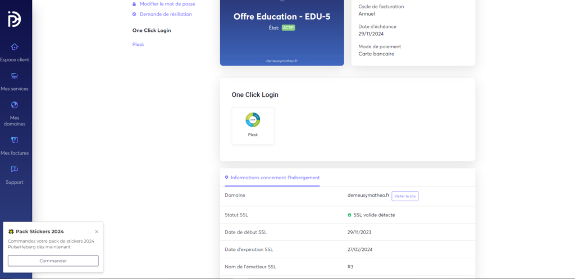Click the Plesk logo icon
Screen dimensions: 575x279
(253, 120)
